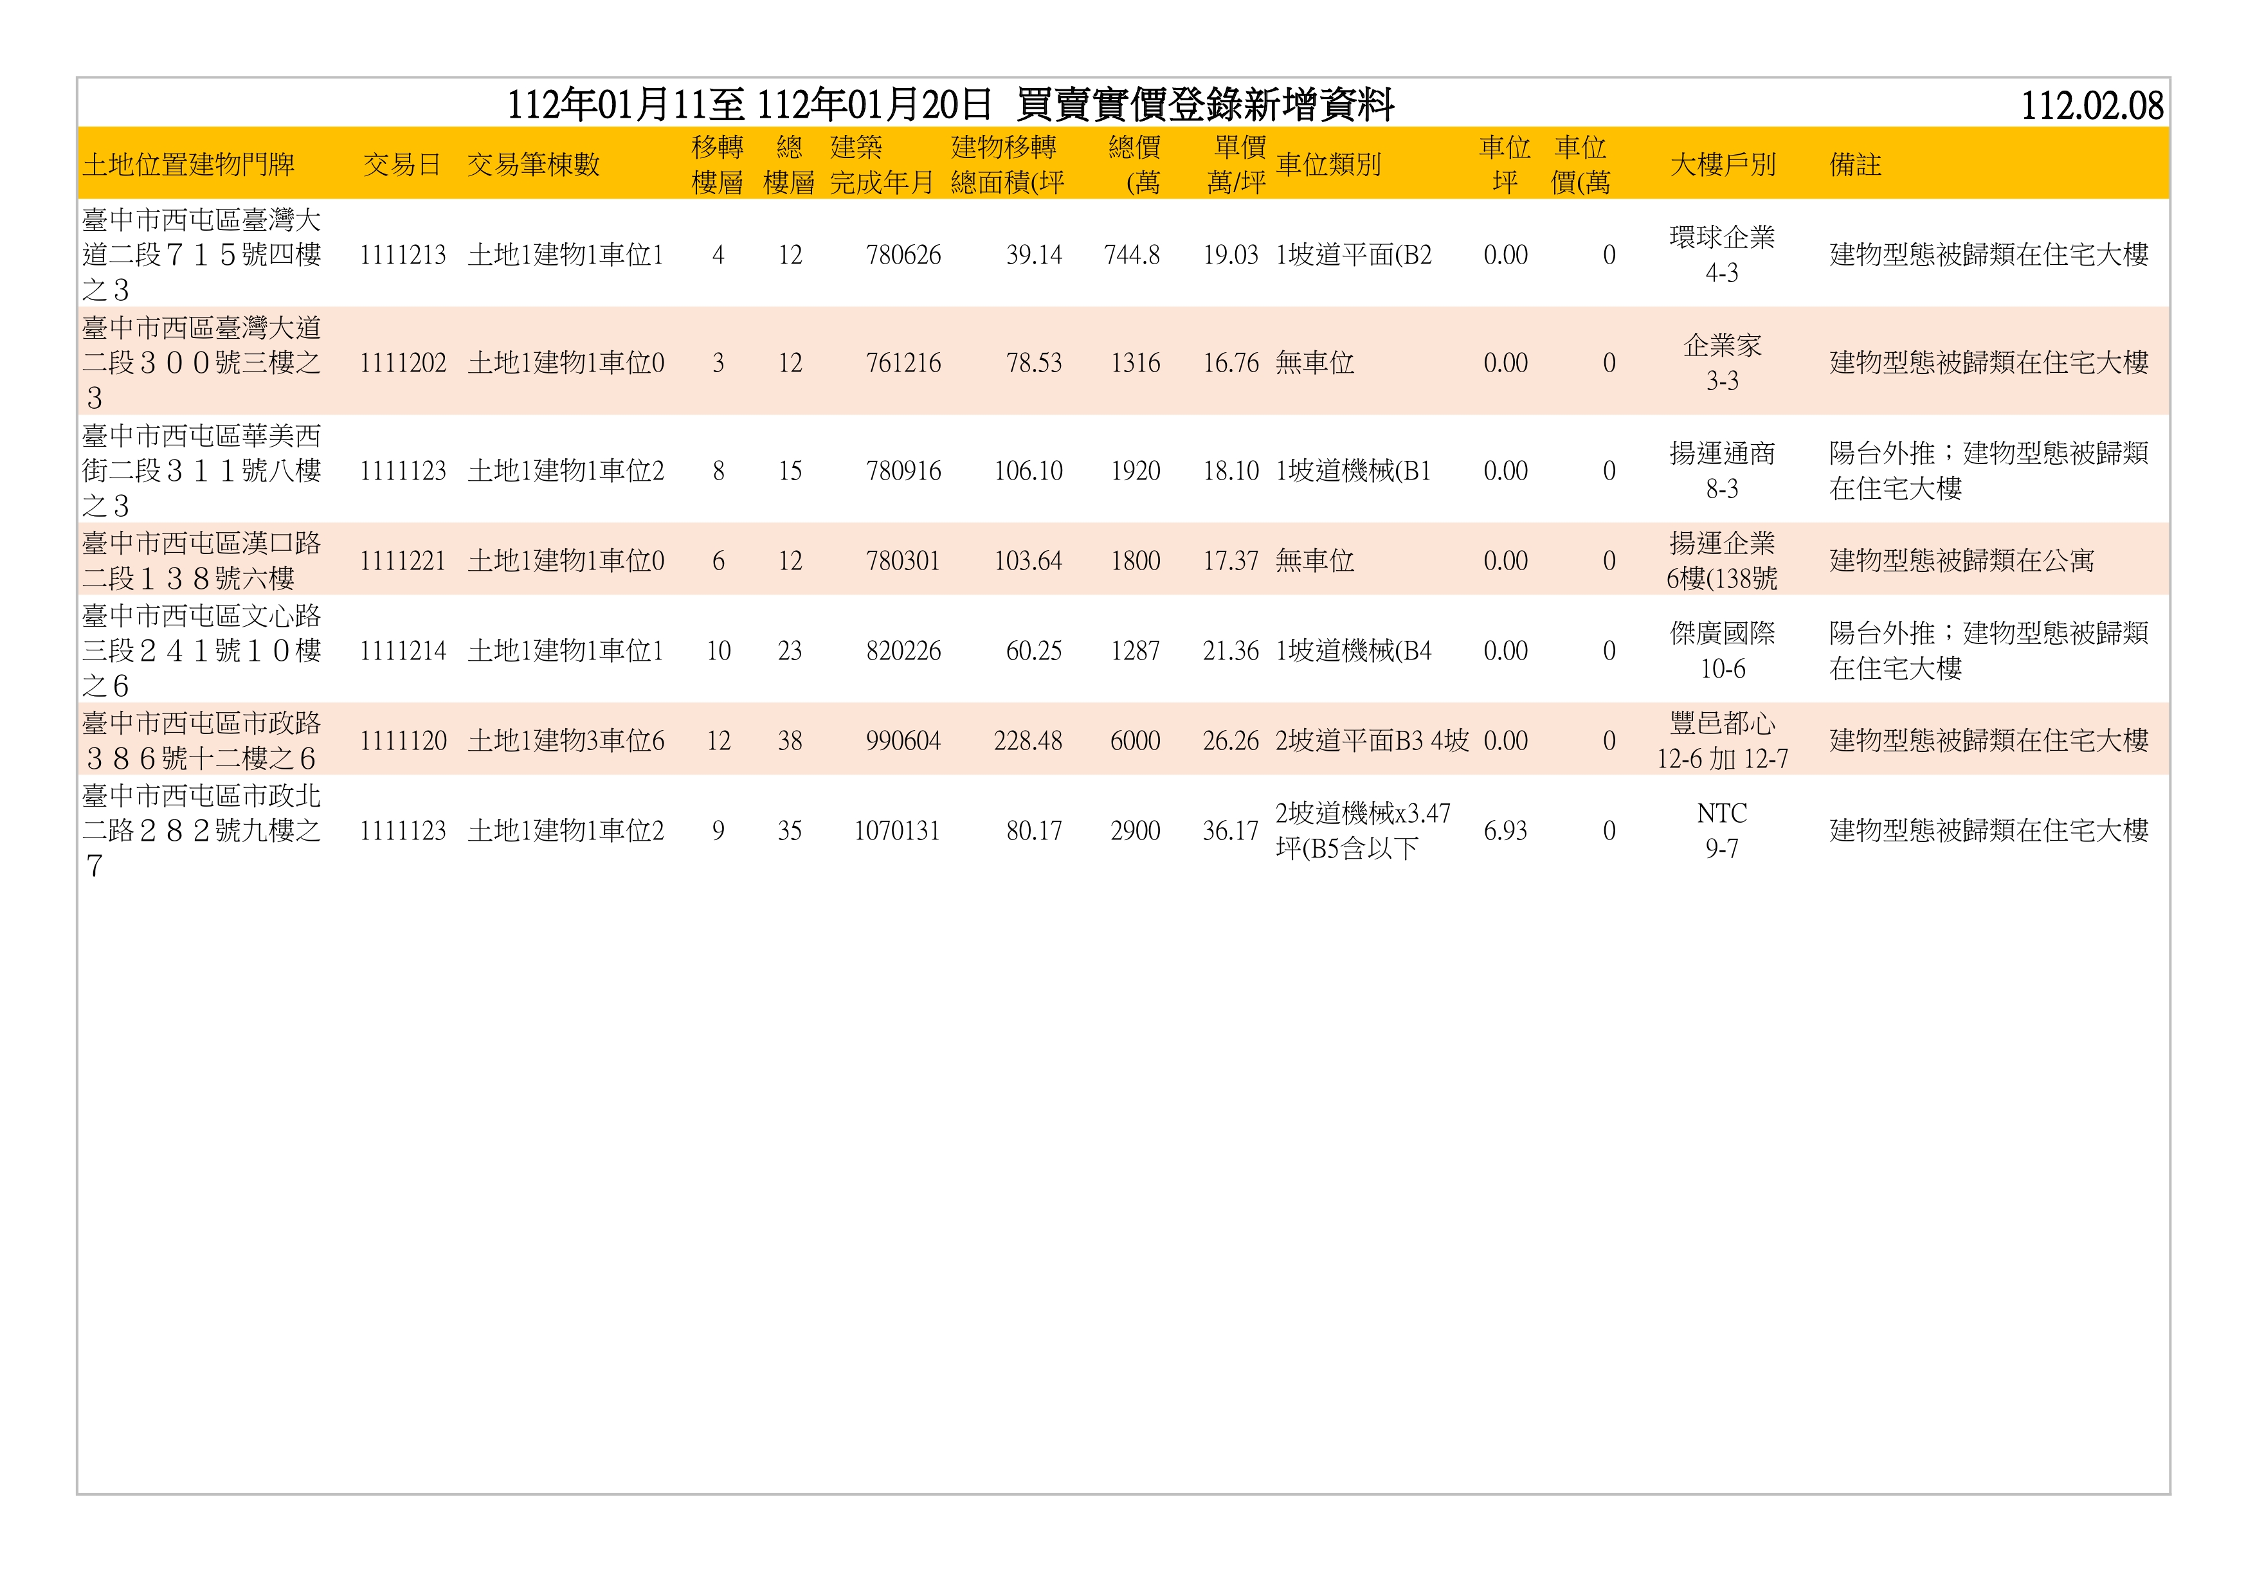The height and width of the screenshot is (1594, 2255).
Task: Click completion date 780301
Action: (903, 561)
